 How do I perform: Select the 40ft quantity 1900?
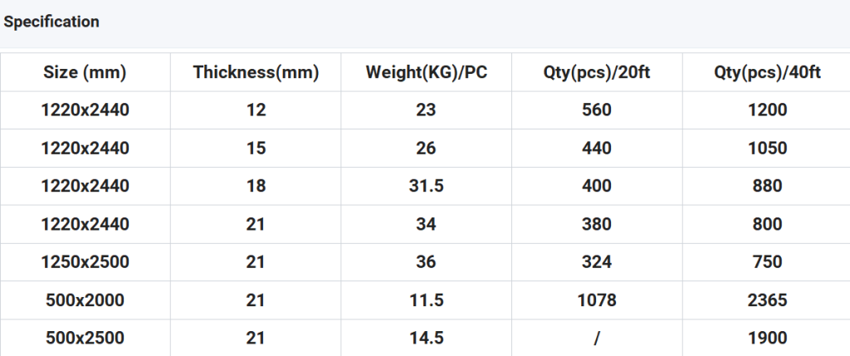(x=767, y=338)
